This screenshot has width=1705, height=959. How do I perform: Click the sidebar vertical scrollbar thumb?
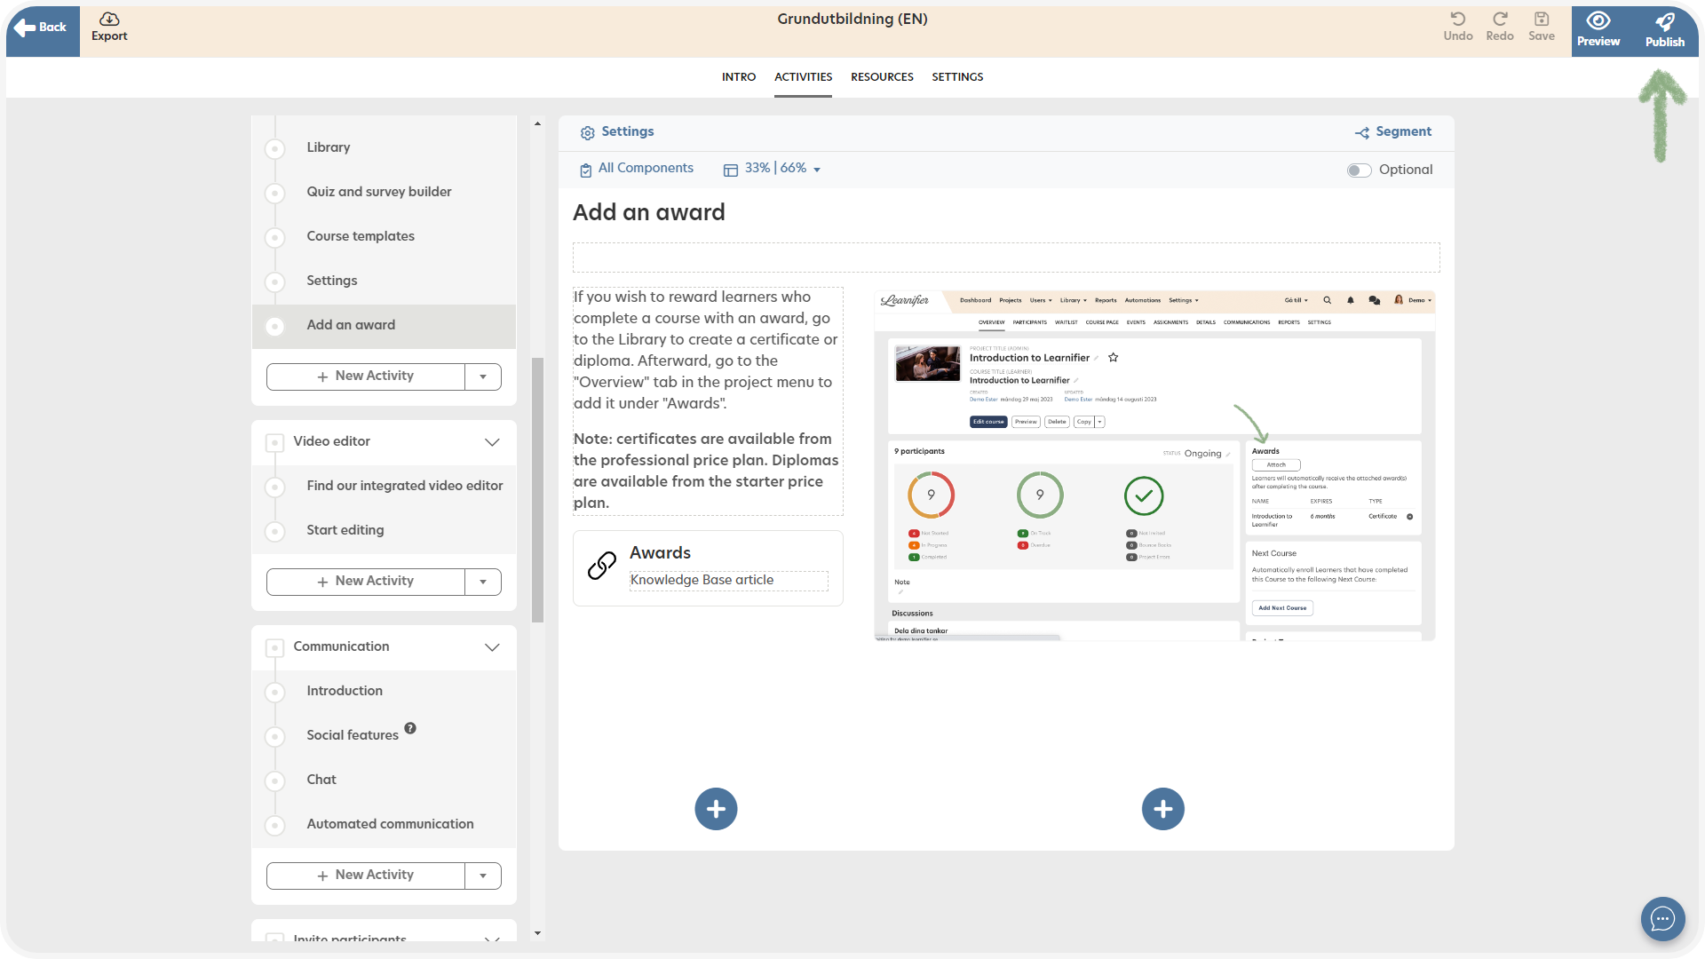537,488
